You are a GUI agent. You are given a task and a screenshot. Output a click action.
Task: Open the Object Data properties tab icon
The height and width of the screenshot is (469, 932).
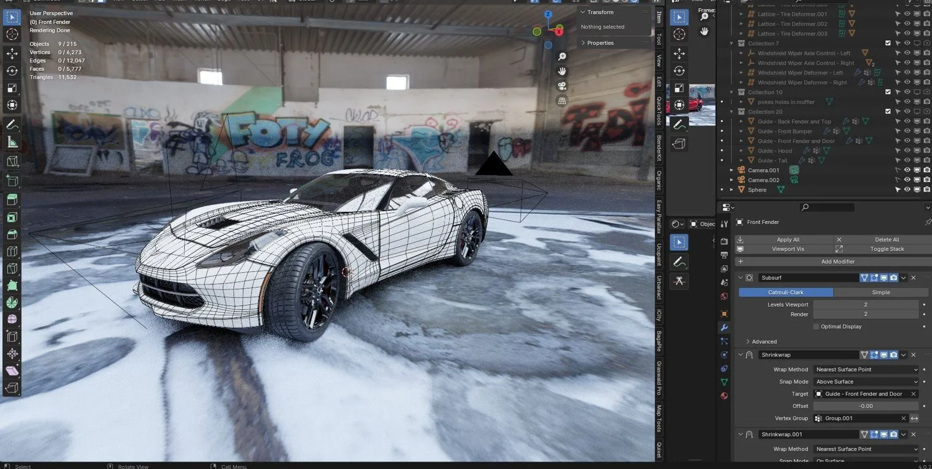click(724, 382)
